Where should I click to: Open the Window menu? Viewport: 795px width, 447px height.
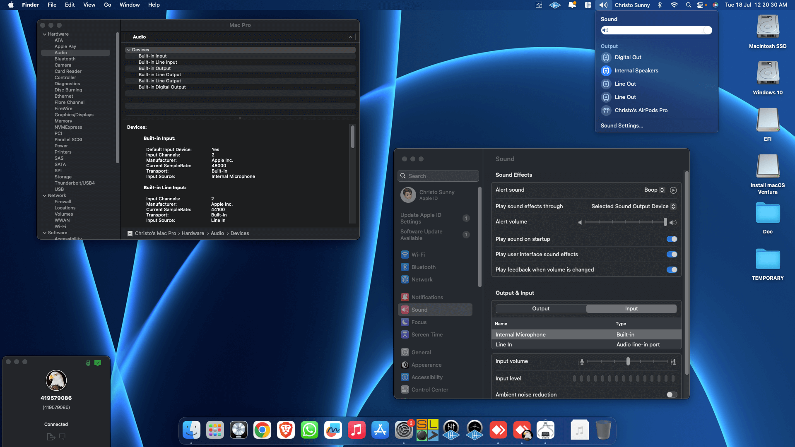pyautogui.click(x=130, y=5)
